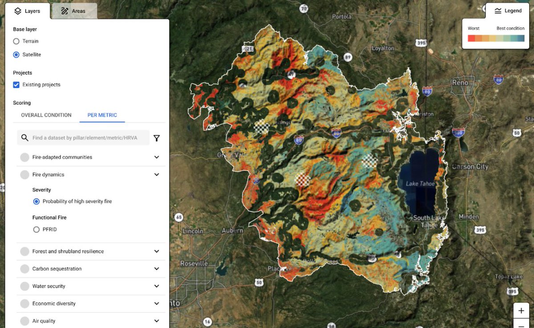The height and width of the screenshot is (328, 534).
Task: Click the Interstate 580 highway shield
Action: click(x=458, y=132)
